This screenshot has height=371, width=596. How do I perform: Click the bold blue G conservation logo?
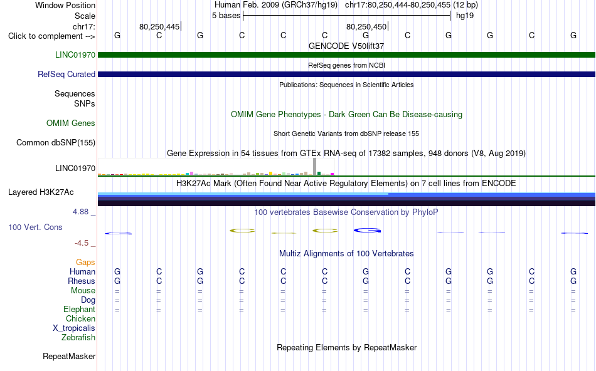point(367,230)
